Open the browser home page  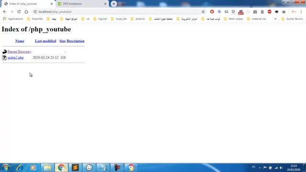[x=26, y=11]
